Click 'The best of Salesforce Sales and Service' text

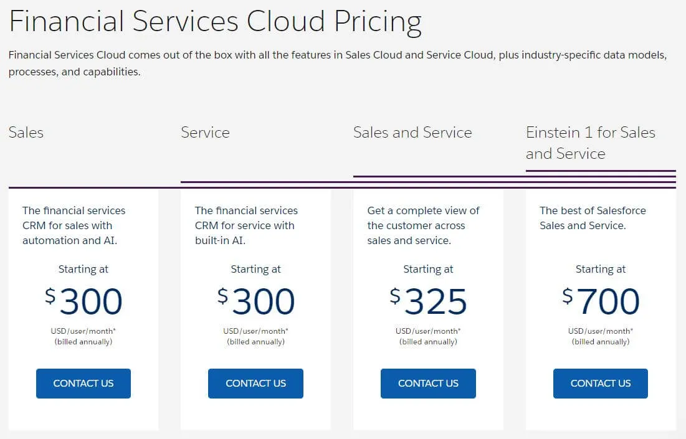(592, 218)
